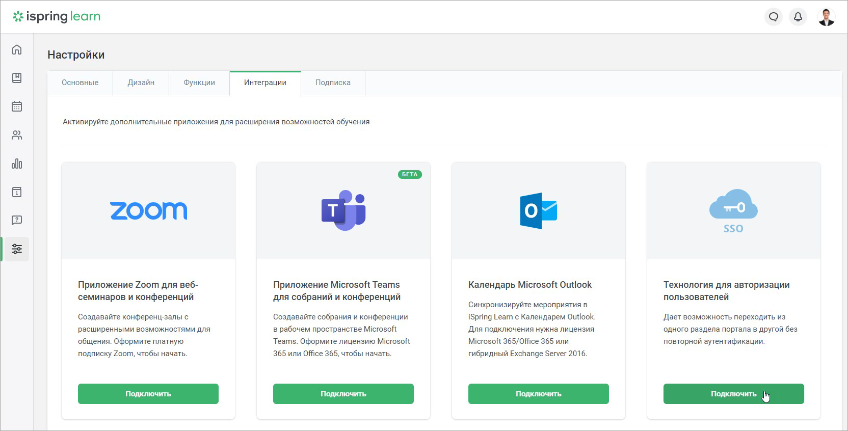Switch to the Функции tab

(x=199, y=83)
